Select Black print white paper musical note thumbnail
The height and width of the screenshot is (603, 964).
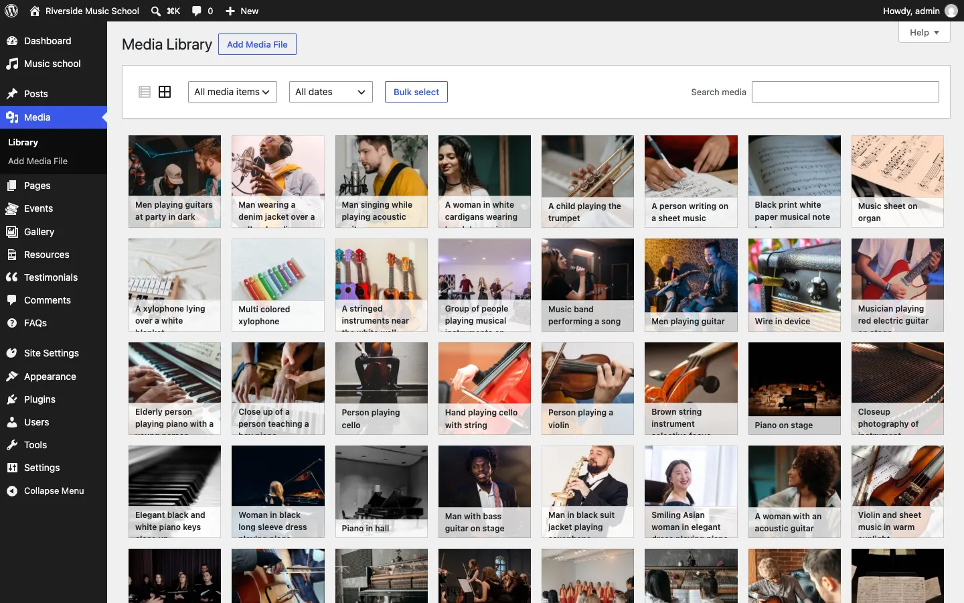point(795,182)
